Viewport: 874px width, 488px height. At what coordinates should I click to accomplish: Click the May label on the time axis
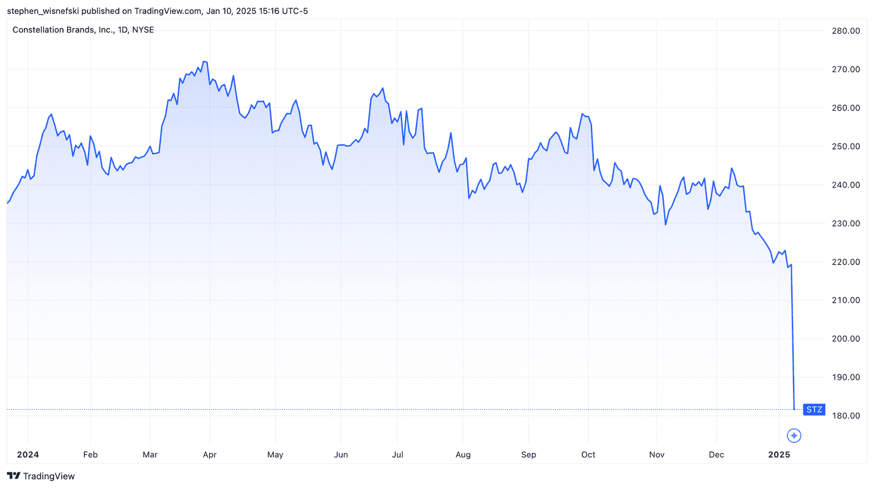(x=275, y=454)
